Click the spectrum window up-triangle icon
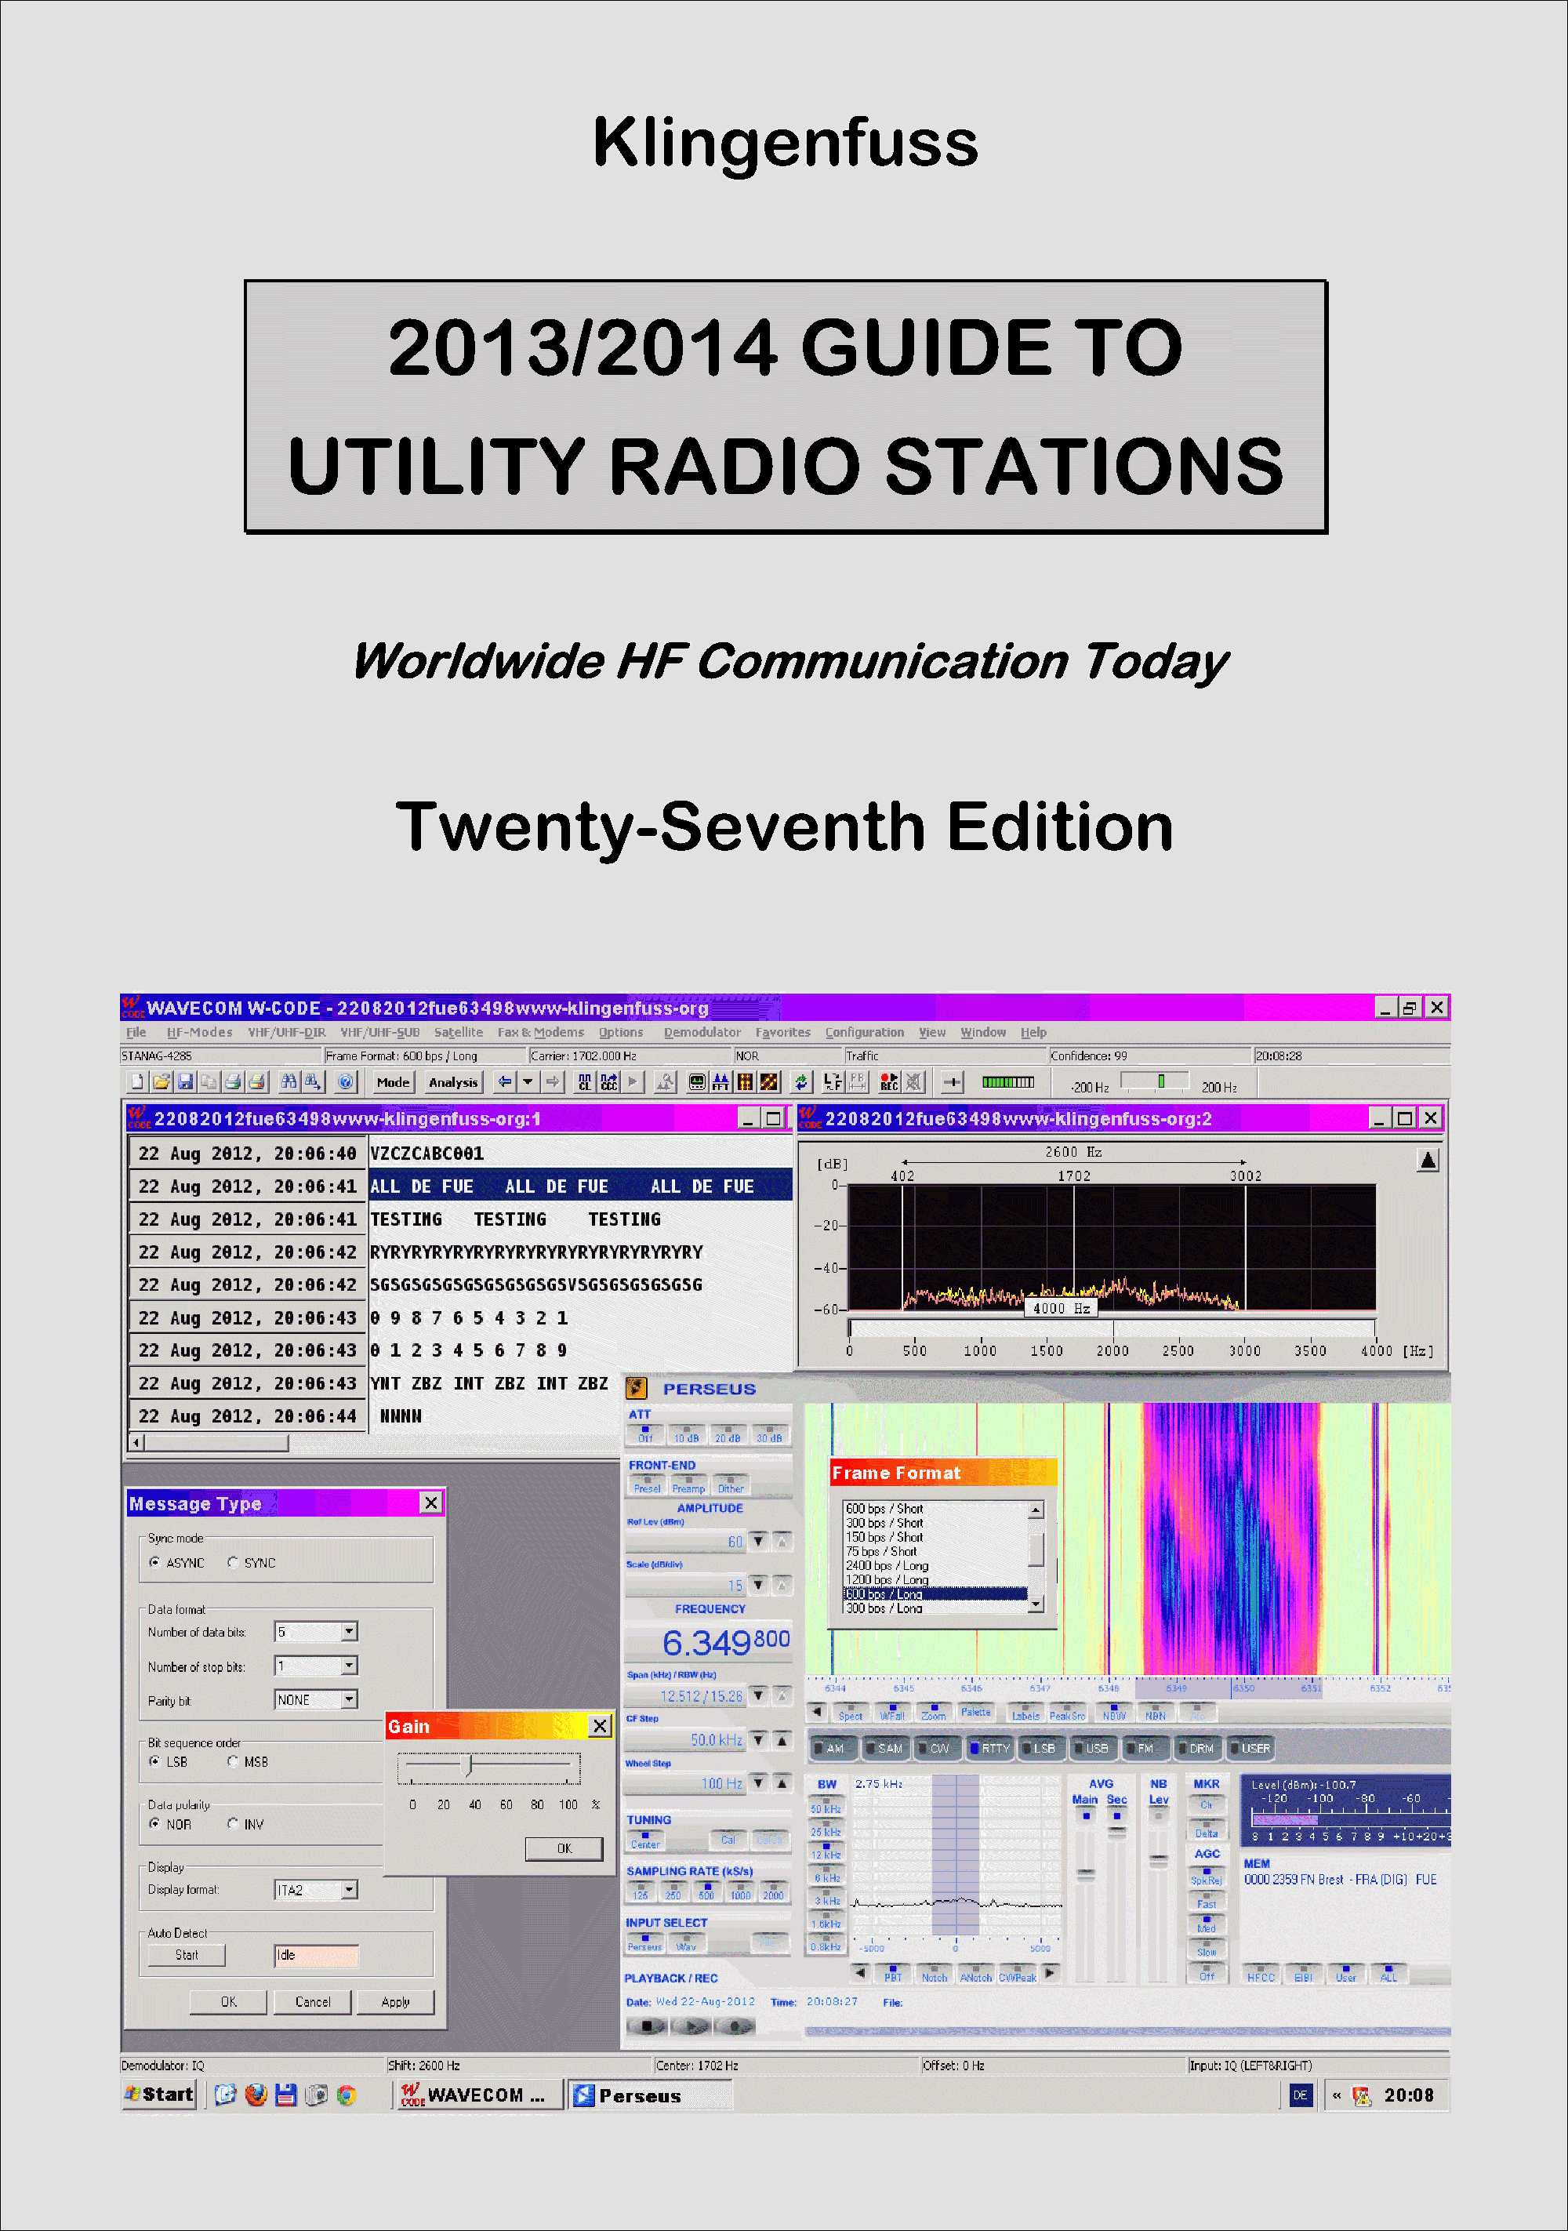The image size is (1568, 2231). 1428,1160
